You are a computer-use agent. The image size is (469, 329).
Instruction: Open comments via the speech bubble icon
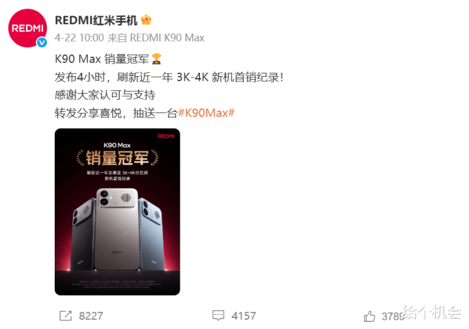(218, 315)
